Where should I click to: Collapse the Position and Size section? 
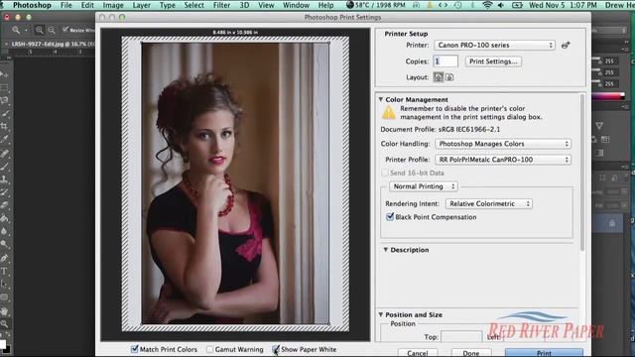pyautogui.click(x=381, y=314)
